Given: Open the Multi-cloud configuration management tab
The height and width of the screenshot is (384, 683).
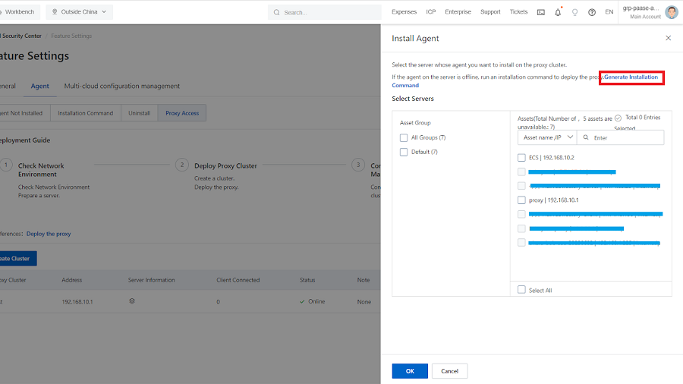Looking at the screenshot, I should [x=121, y=86].
